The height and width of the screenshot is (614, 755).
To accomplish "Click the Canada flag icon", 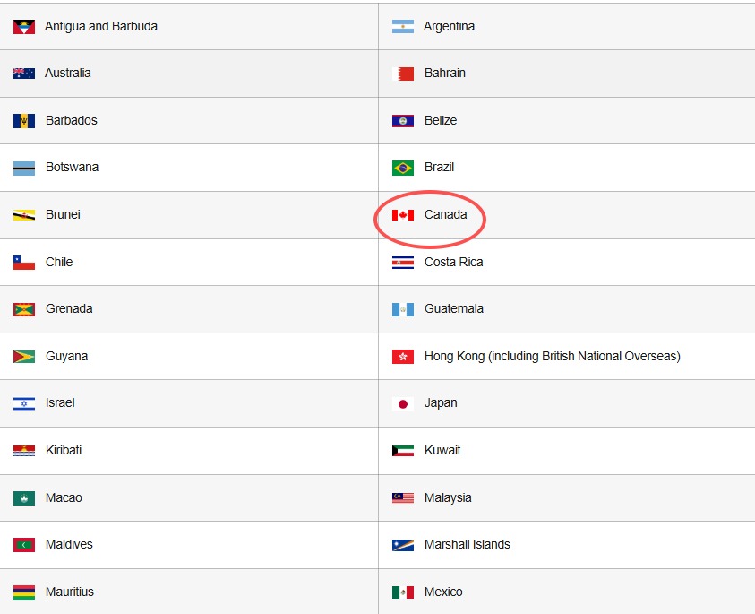I will pos(402,215).
